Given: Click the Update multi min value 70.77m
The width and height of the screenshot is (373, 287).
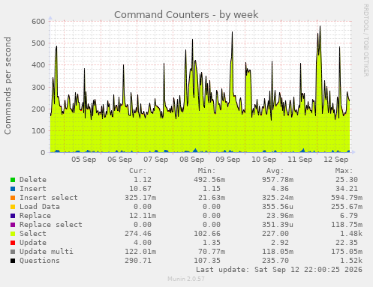Looking at the screenshot, I should pos(212,252).
